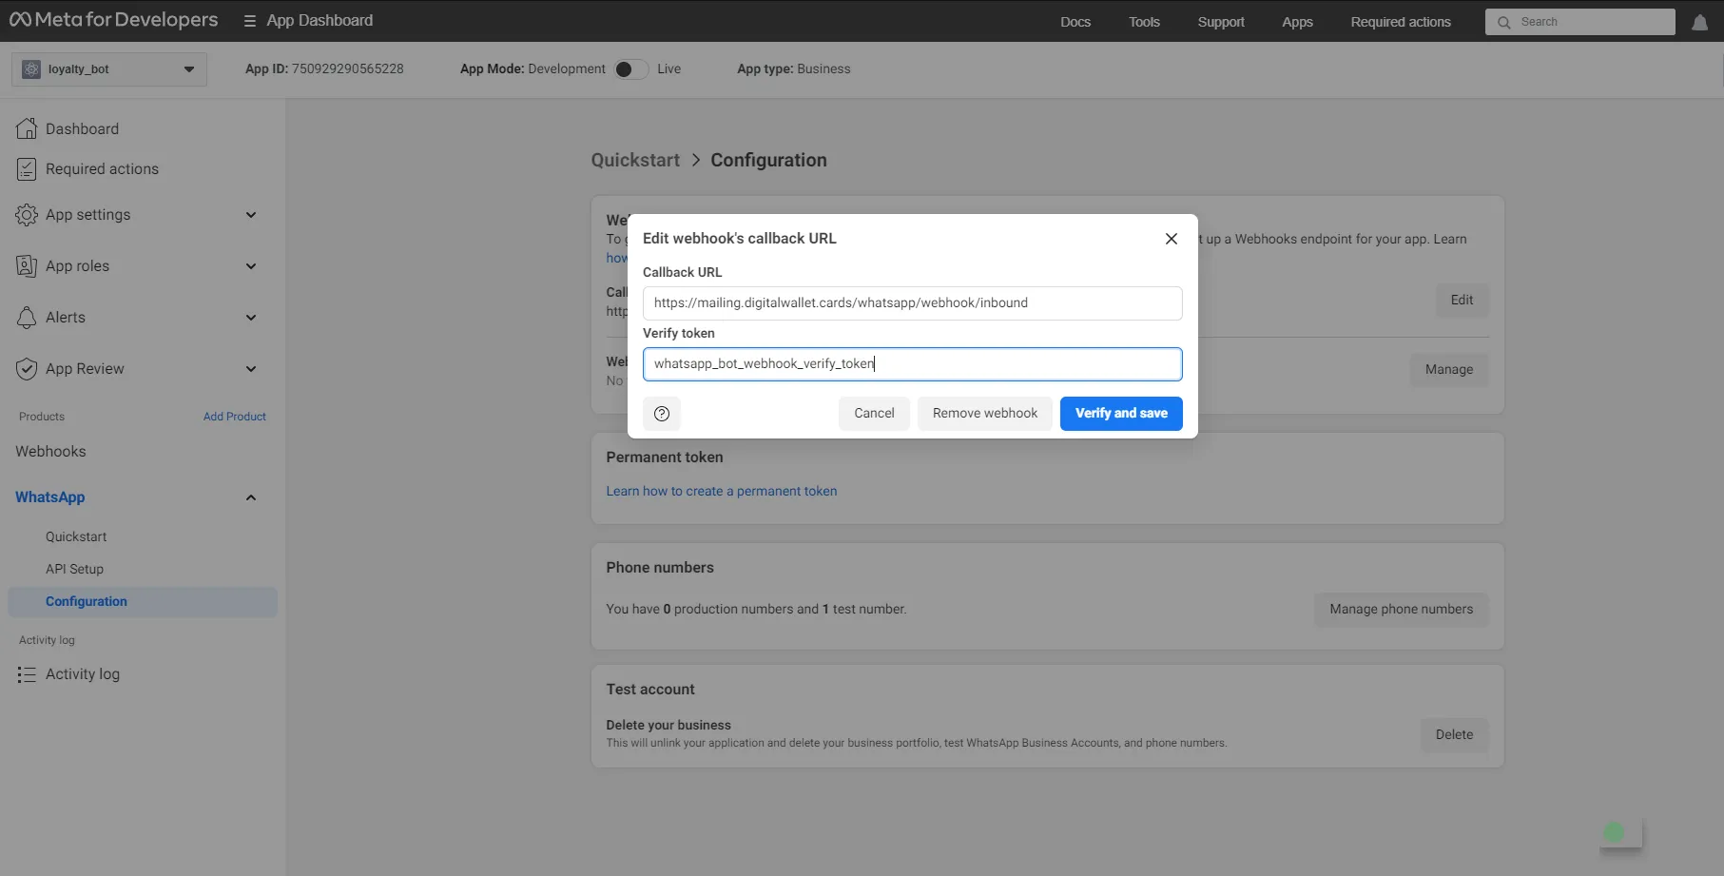Viewport: 1724px width, 876px height.
Task: Click the help question mark icon in dialog
Action: (662, 414)
